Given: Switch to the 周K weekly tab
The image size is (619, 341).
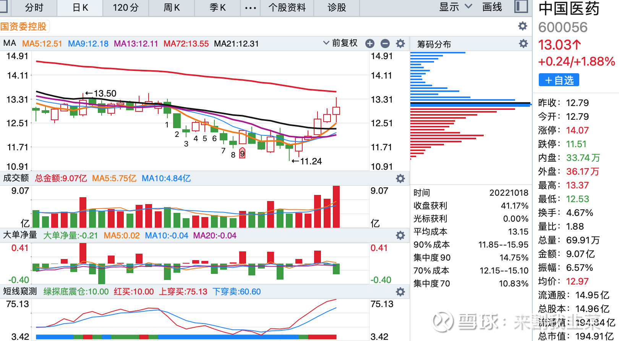Looking at the screenshot, I should [x=172, y=8].
